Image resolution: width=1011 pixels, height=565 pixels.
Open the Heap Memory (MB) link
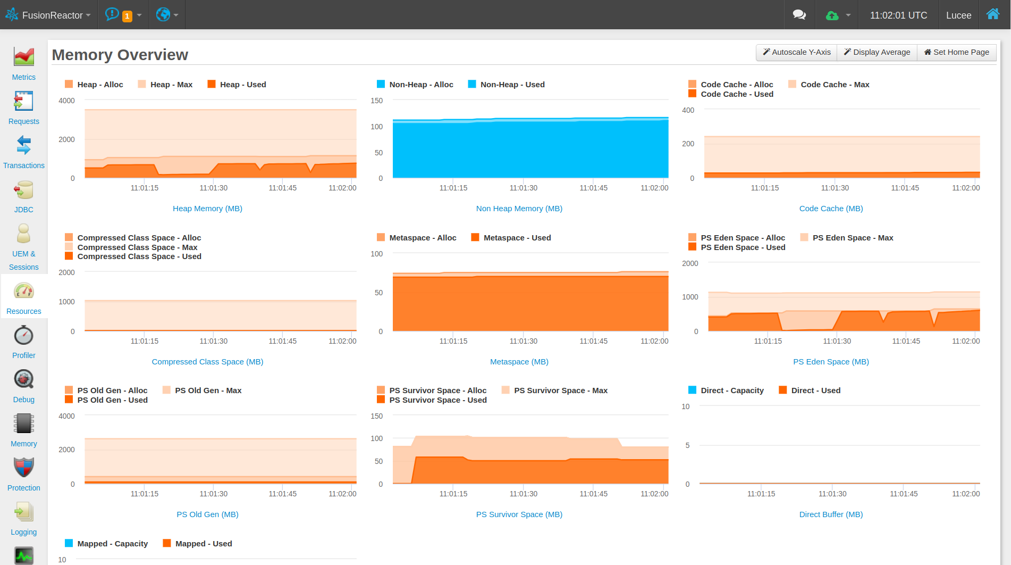[207, 209]
